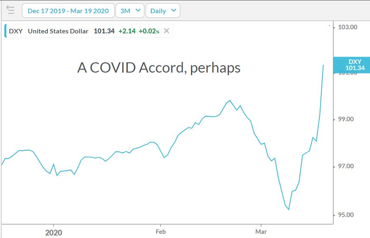Open the Daily interval dropdown

pos(163,11)
